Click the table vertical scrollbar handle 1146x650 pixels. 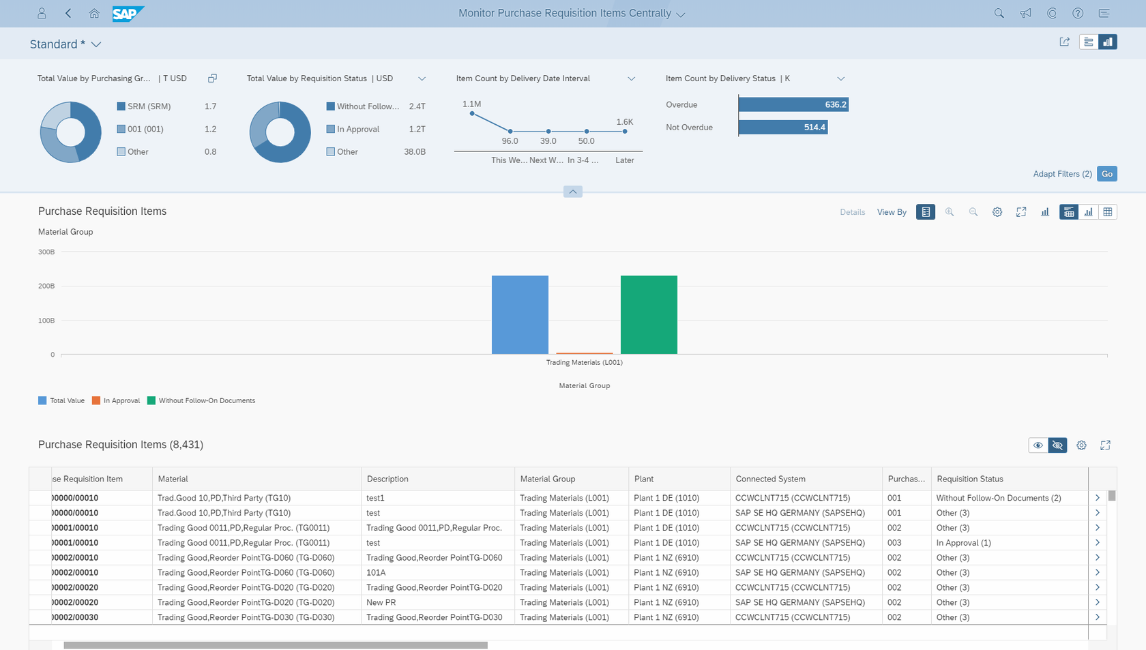[x=1112, y=496]
